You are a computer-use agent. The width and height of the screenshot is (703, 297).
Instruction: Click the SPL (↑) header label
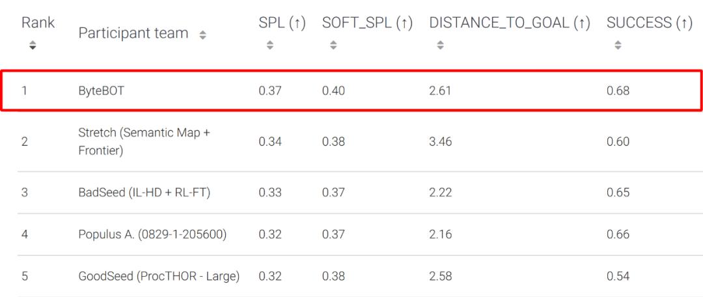point(282,23)
